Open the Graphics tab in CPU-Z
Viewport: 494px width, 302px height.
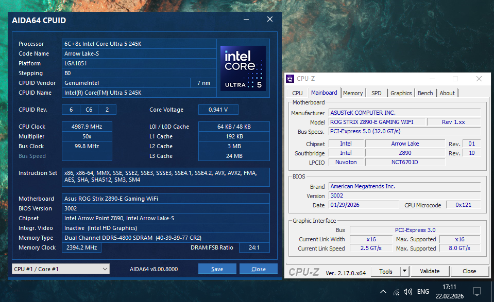click(401, 93)
